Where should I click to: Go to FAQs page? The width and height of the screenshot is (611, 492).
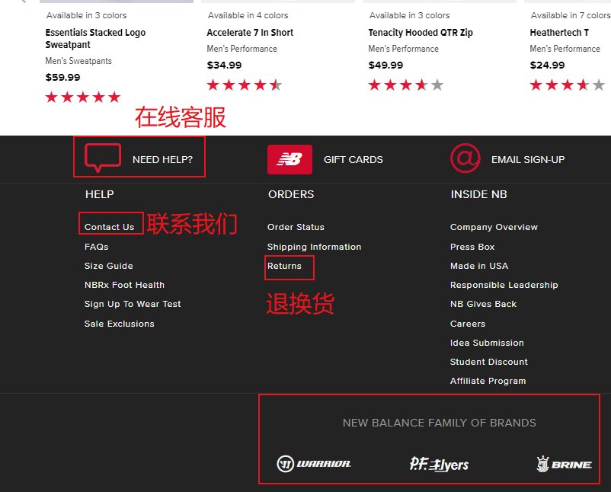(x=96, y=247)
